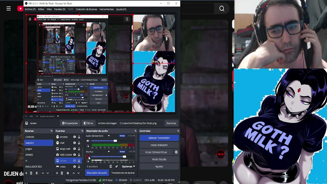Image resolution: width=327 pixels, height=184 pixels.
Task: Move selected scene down
Action: pyautogui.click(x=48, y=173)
